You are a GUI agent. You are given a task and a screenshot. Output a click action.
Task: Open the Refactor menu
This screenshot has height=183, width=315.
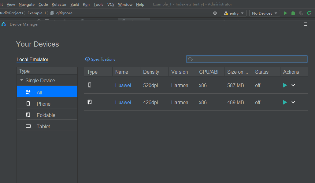[59, 4]
